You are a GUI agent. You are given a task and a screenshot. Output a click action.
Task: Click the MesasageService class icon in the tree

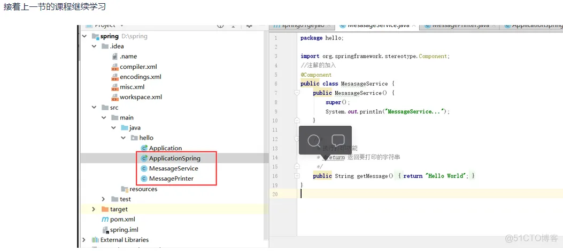tap(144, 168)
